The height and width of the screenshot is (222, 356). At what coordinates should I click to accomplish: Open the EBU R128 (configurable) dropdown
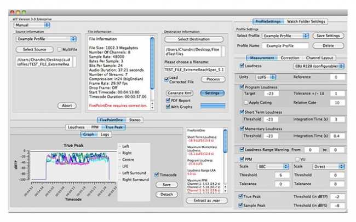pyautogui.click(x=319, y=66)
